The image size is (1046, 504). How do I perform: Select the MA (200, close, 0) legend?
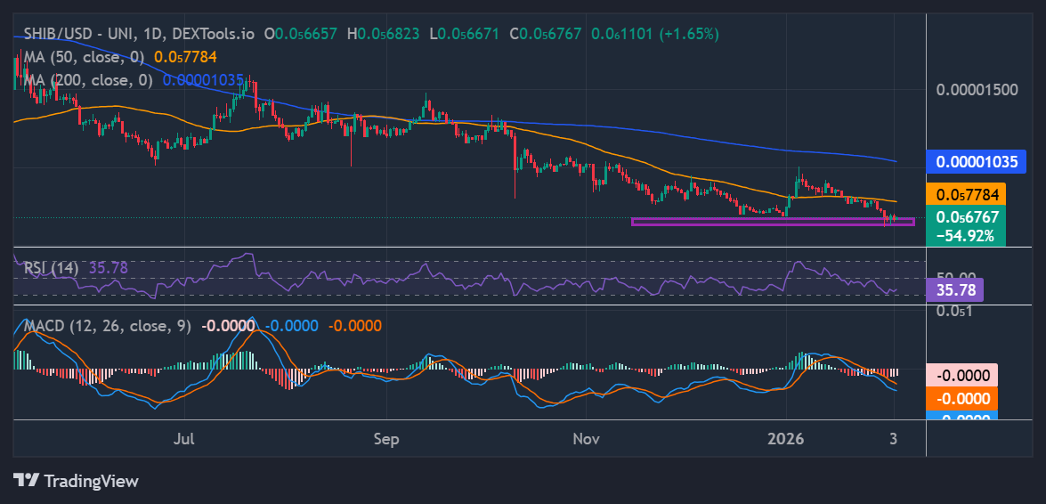pos(87,79)
